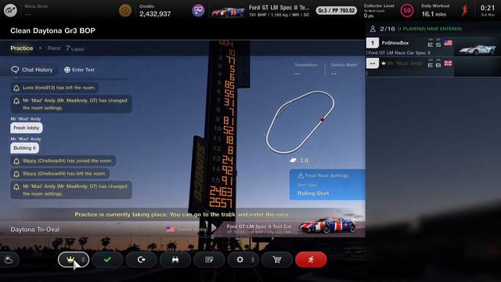Open the weather/time button at bottom left

click(9, 260)
